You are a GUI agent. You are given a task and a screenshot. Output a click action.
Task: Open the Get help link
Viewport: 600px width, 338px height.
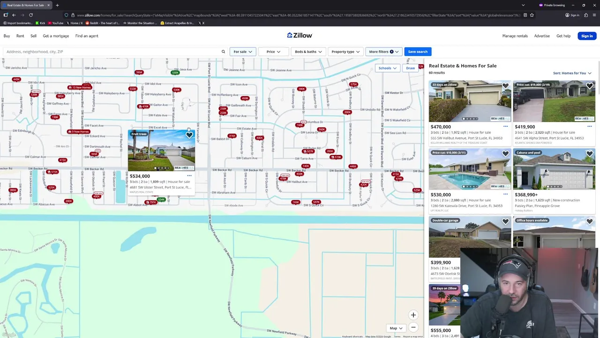(x=563, y=36)
